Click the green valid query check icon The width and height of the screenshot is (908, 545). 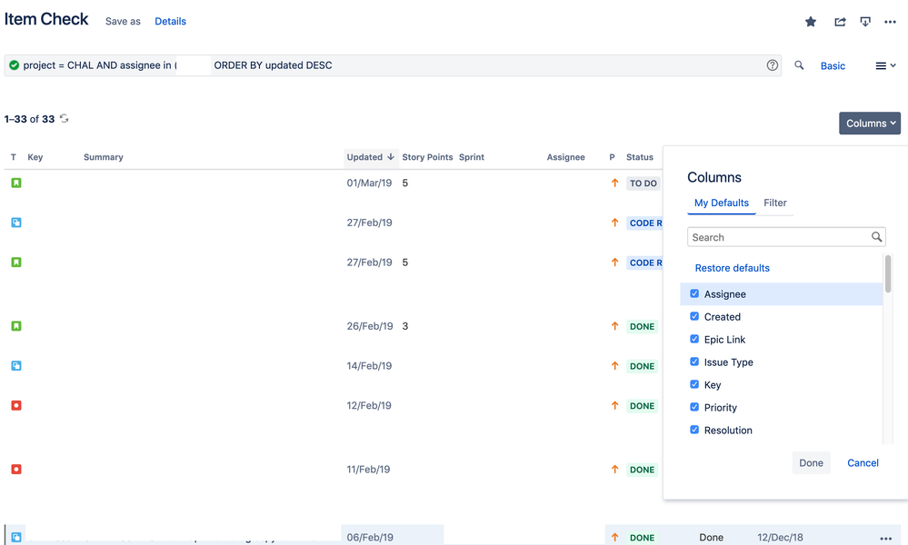pos(14,65)
